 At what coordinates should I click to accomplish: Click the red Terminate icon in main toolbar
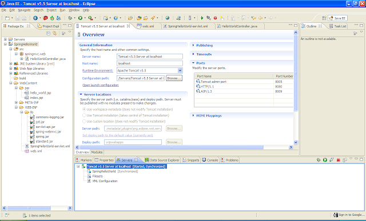pos(215,18)
